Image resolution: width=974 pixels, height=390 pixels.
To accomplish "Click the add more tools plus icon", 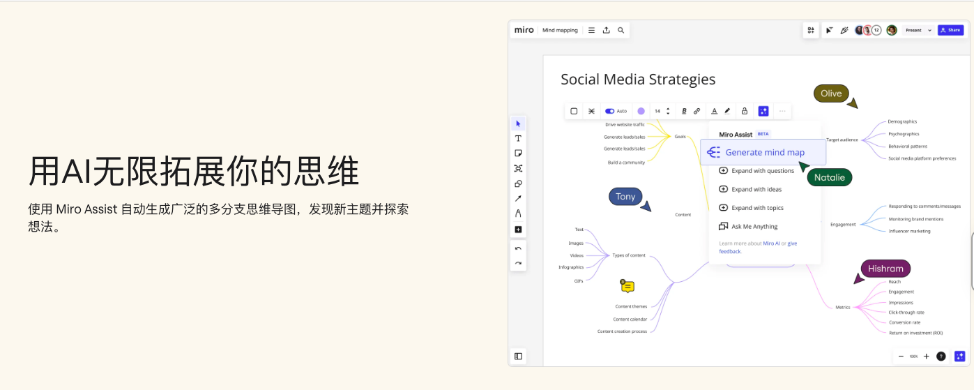I will 518,230.
